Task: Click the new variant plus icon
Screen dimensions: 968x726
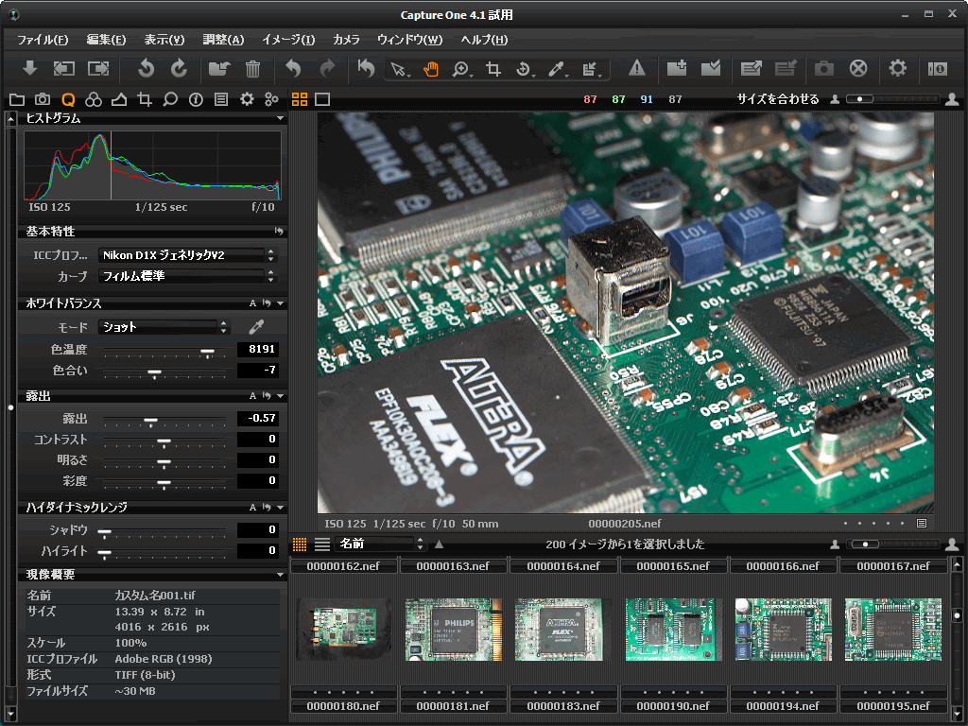Action: (677, 68)
